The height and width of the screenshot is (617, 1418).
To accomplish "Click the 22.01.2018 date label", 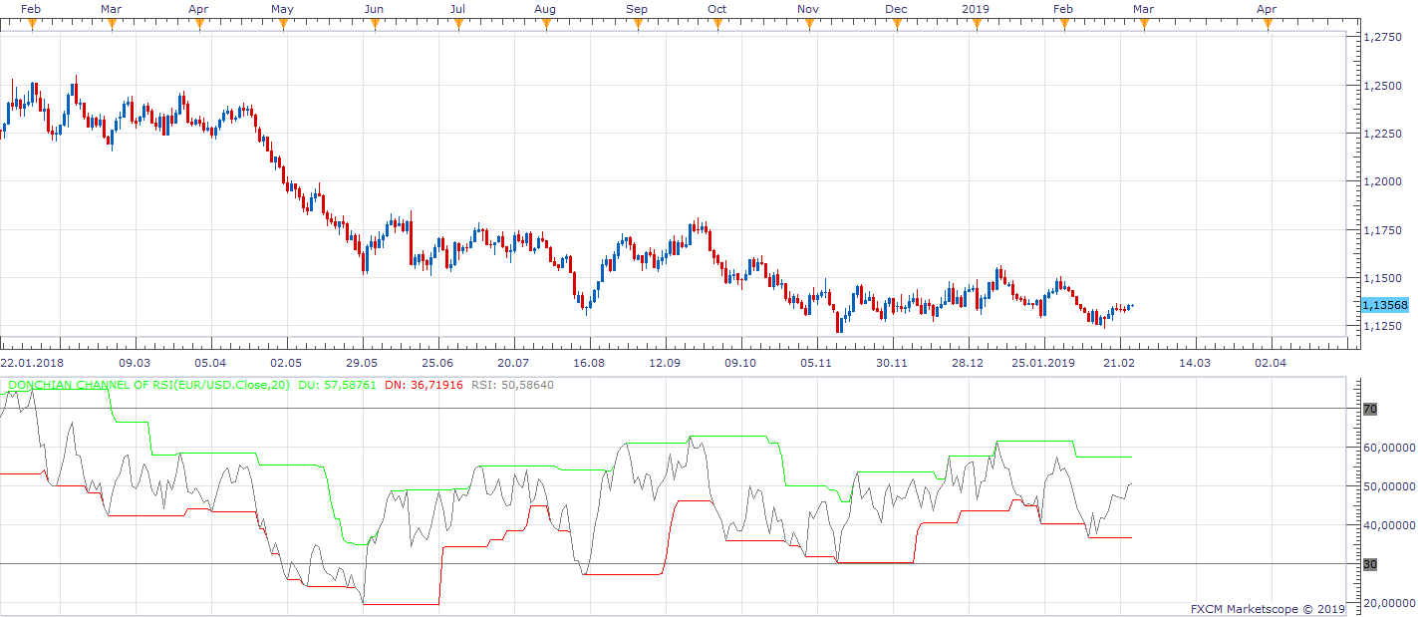I will tap(32, 363).
